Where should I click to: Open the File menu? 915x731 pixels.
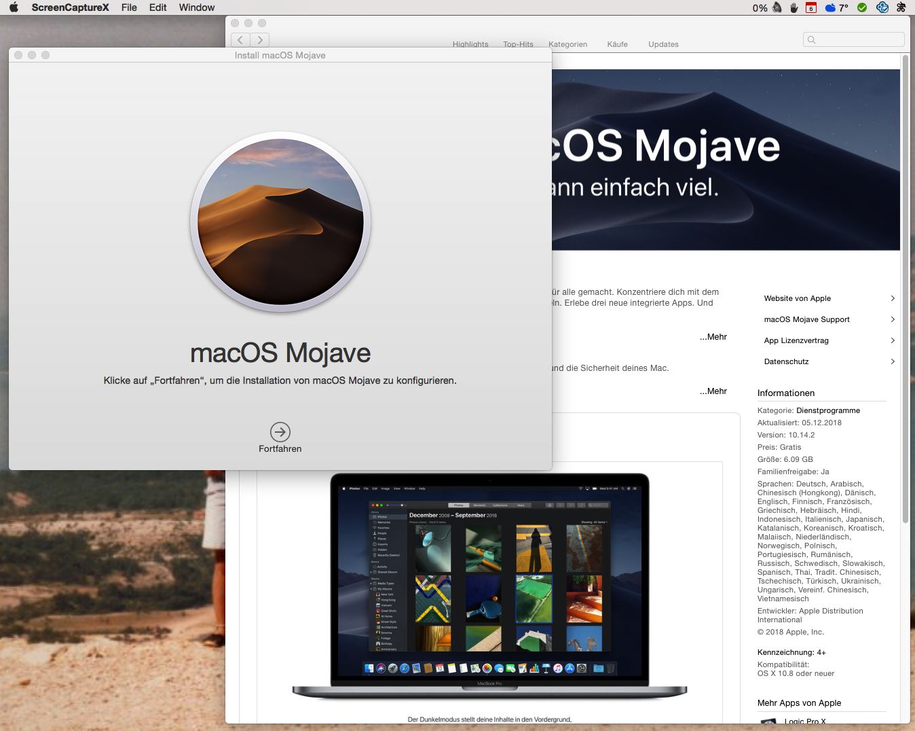129,7
